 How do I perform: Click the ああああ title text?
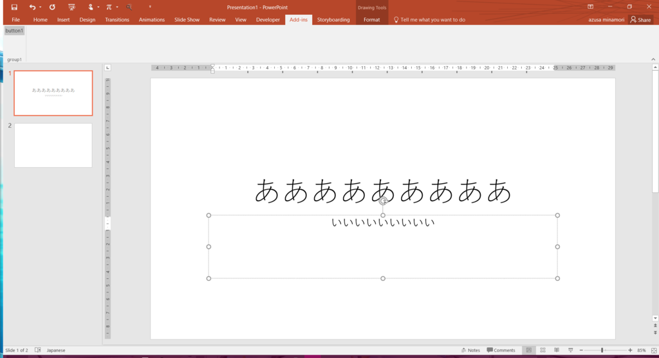(383, 191)
